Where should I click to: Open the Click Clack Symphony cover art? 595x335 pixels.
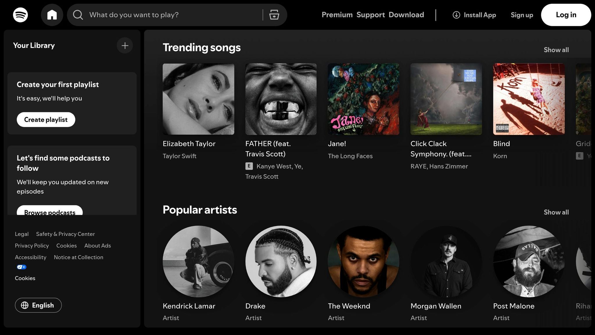pyautogui.click(x=446, y=99)
